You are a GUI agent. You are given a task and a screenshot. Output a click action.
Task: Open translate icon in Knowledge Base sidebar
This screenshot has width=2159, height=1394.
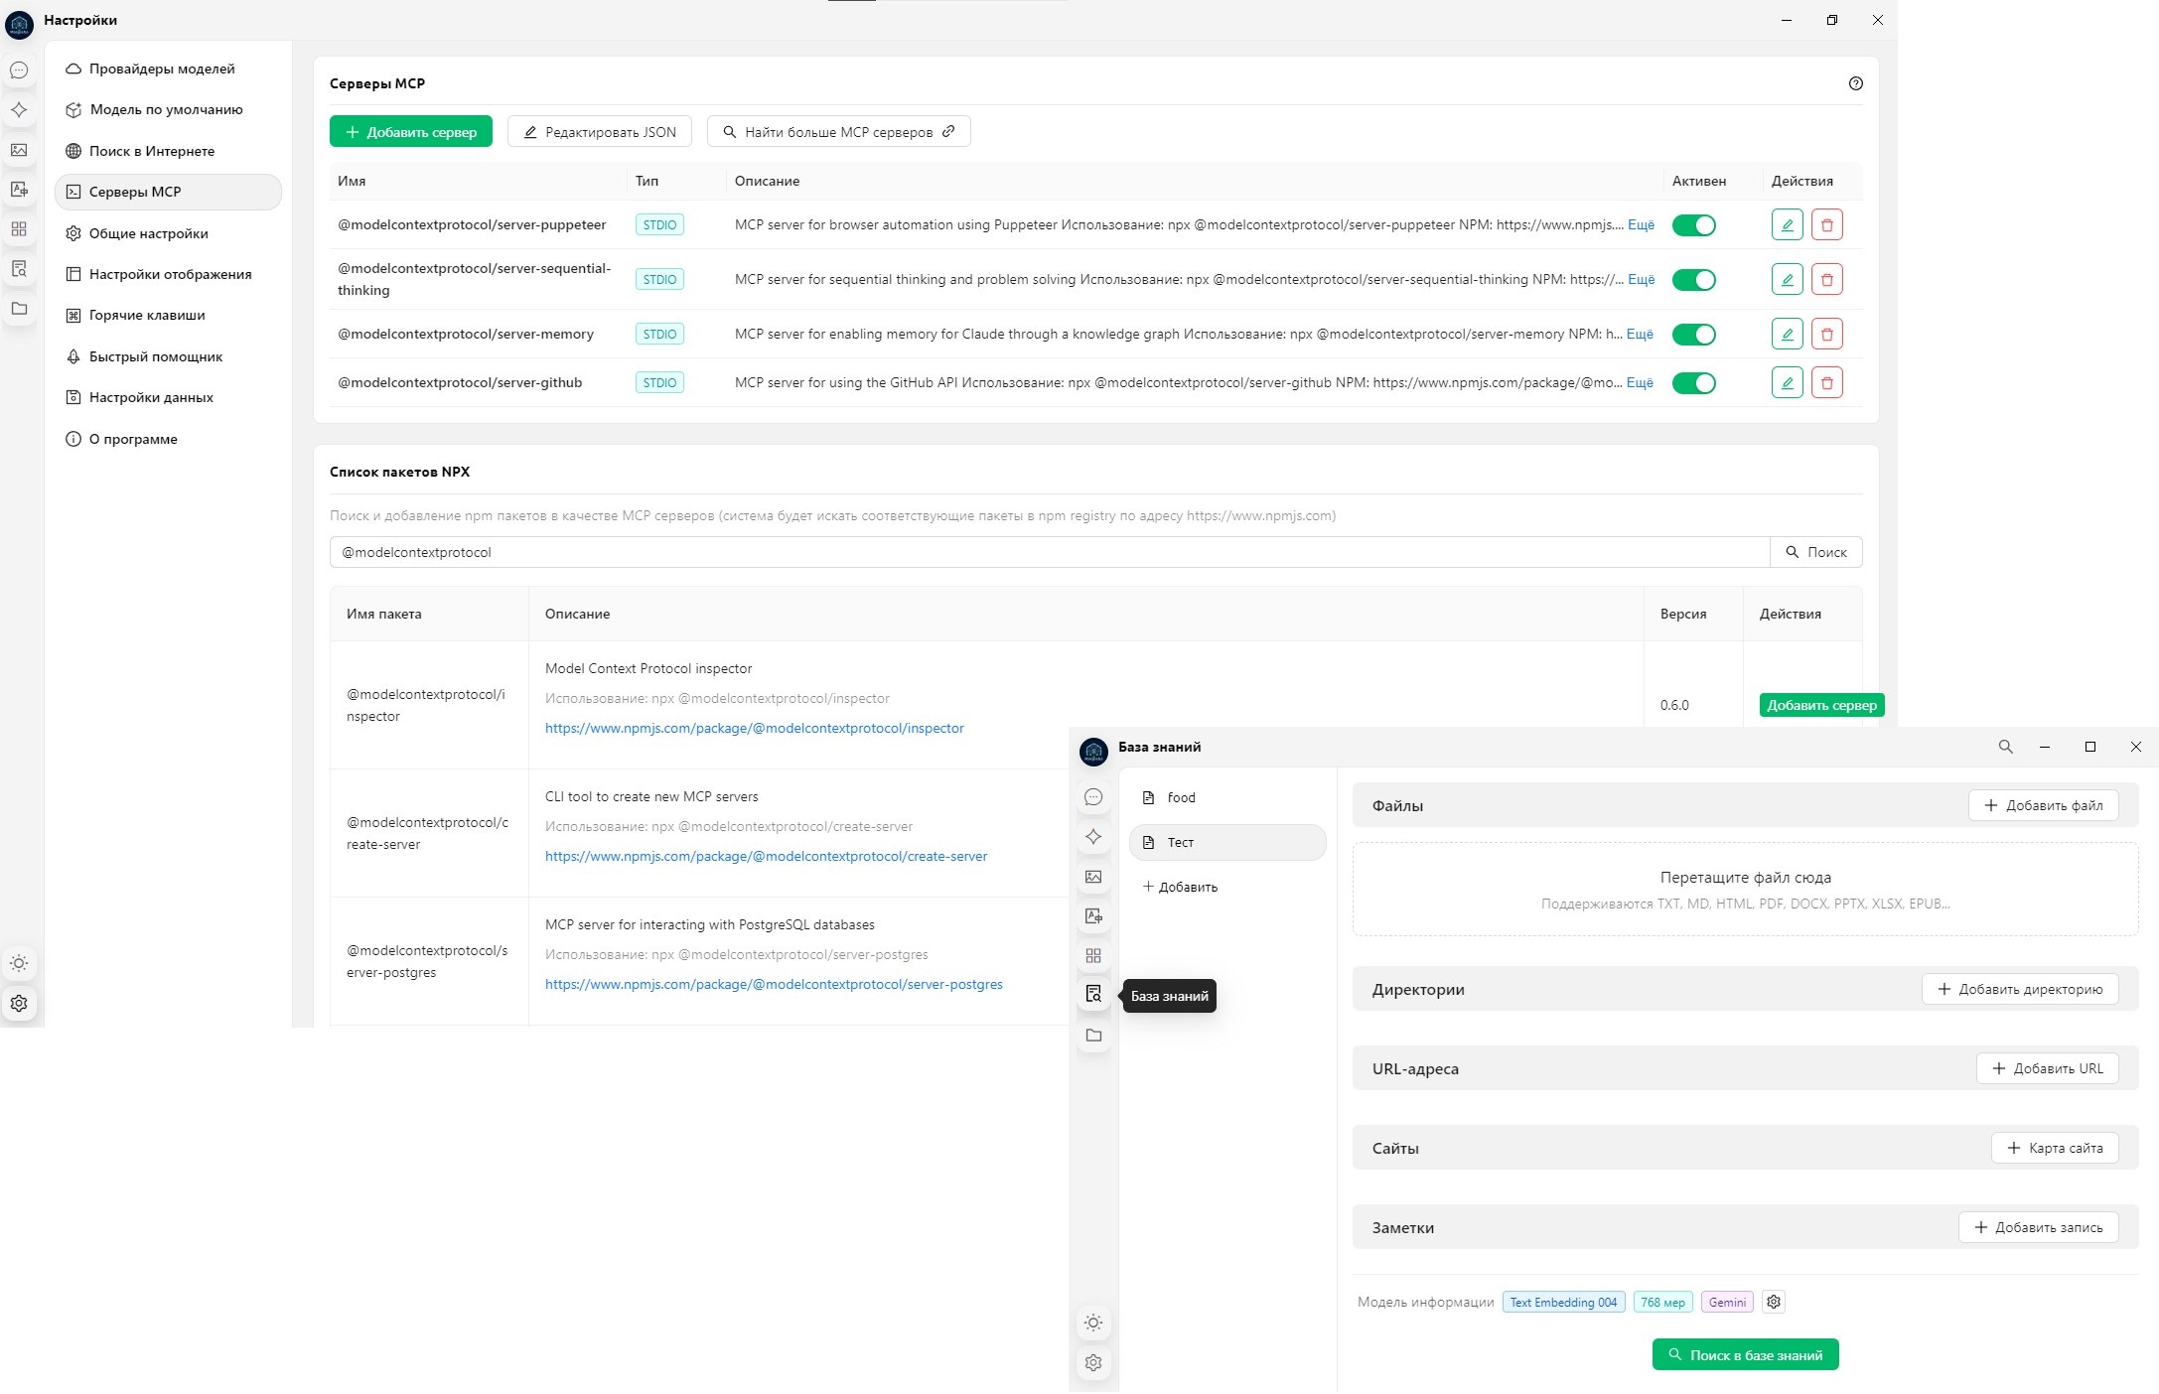(x=1093, y=916)
